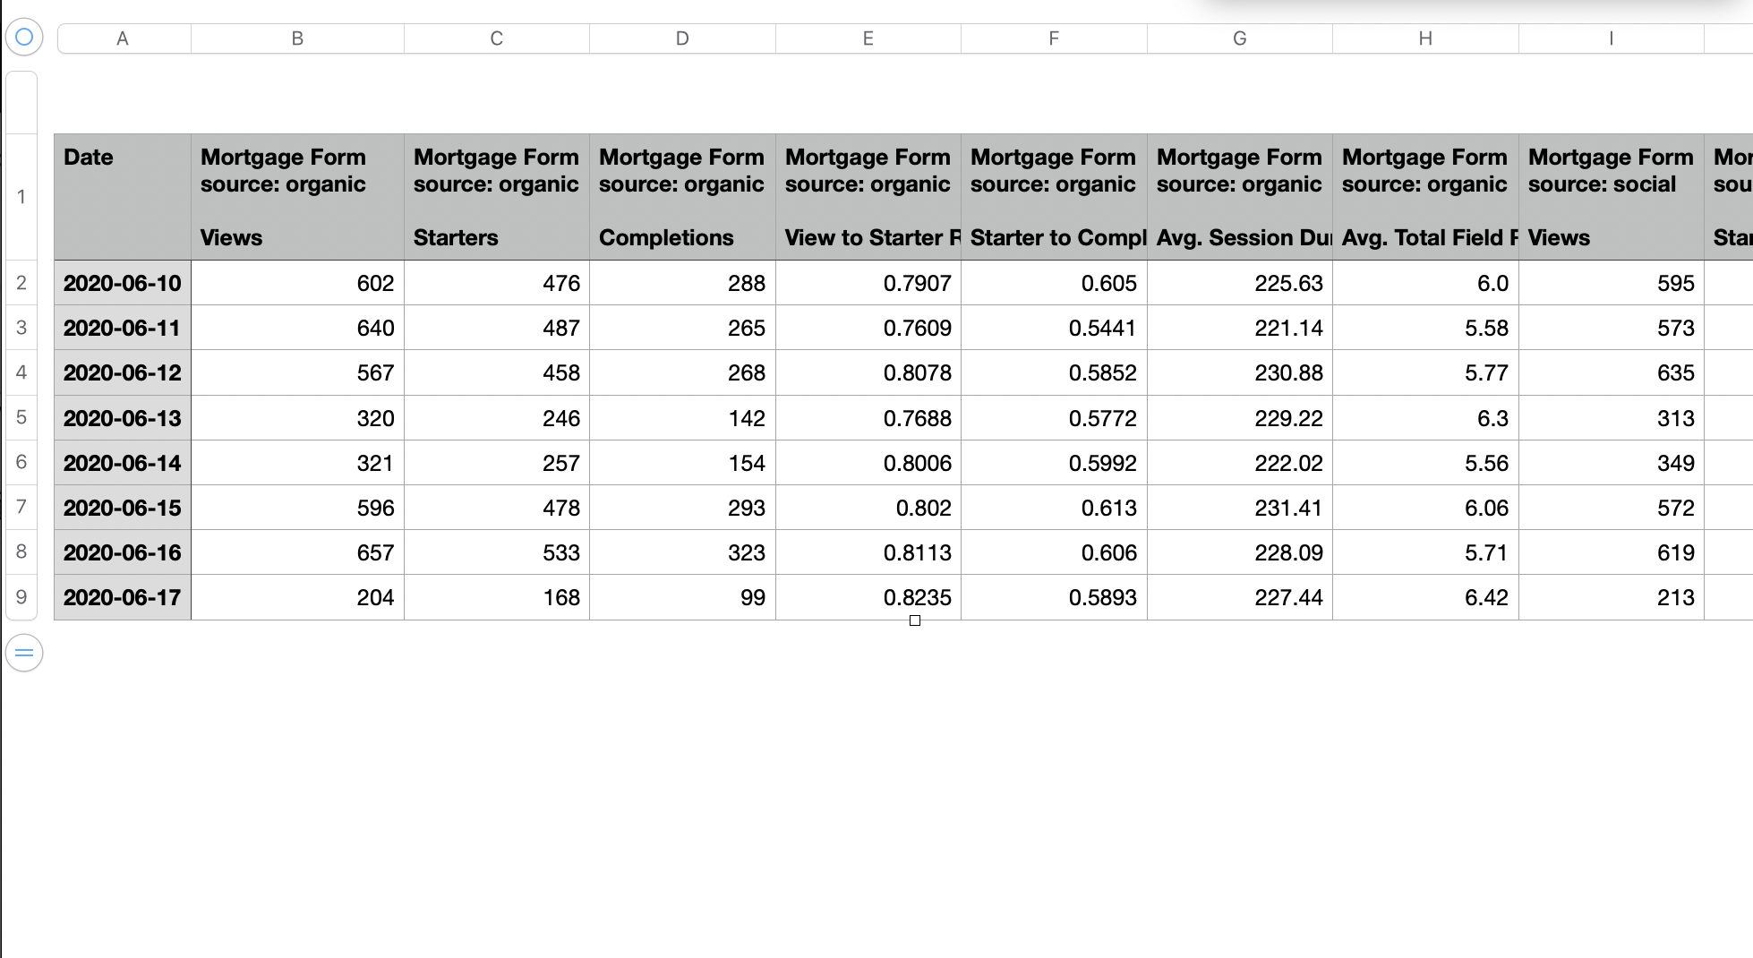Viewport: 1753px width, 958px height.
Task: Select column B header
Action: [297, 38]
